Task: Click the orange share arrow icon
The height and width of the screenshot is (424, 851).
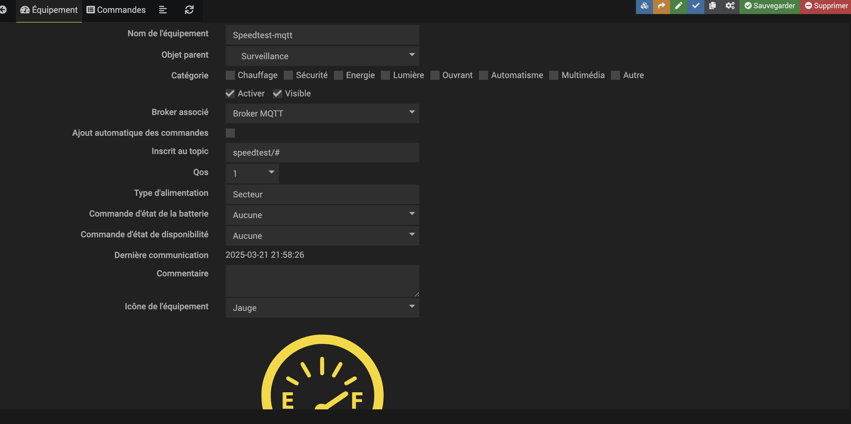Action: [661, 6]
